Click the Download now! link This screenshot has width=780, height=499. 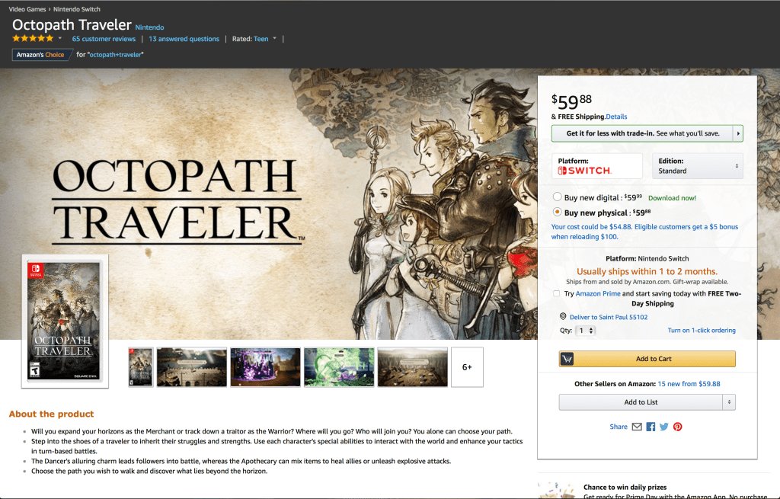click(x=672, y=198)
